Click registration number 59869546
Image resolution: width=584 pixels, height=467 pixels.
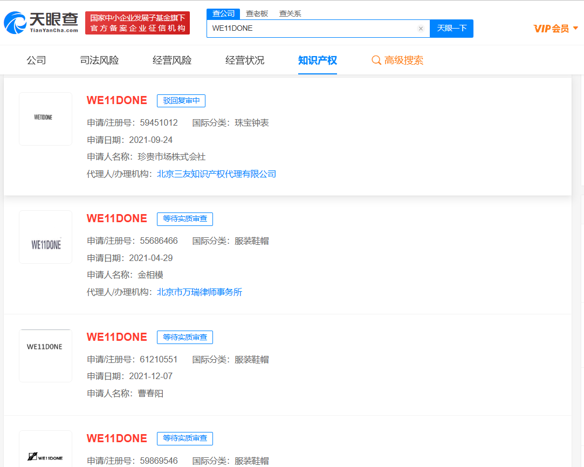tap(159, 461)
